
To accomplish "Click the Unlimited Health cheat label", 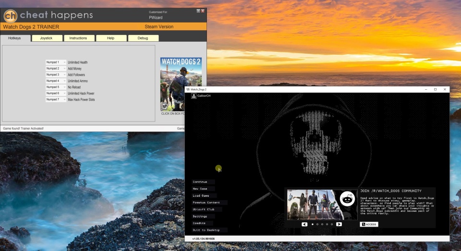I will click(x=78, y=62).
